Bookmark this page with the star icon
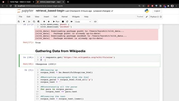Viewport: 179px width, 101px height. click(143, 6)
